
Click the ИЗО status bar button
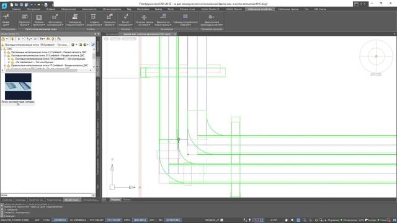(x=152, y=221)
